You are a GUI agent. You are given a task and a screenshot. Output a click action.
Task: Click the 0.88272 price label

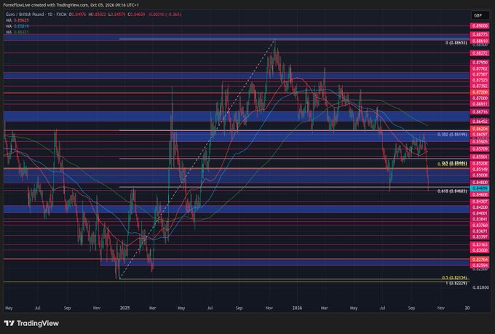(480, 53)
